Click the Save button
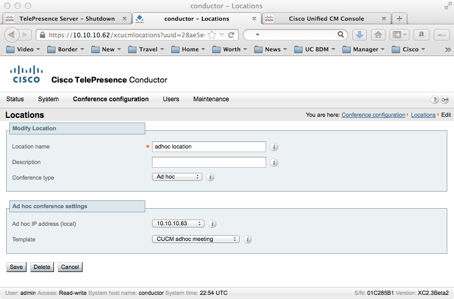The image size is (454, 299). pyautogui.click(x=16, y=267)
